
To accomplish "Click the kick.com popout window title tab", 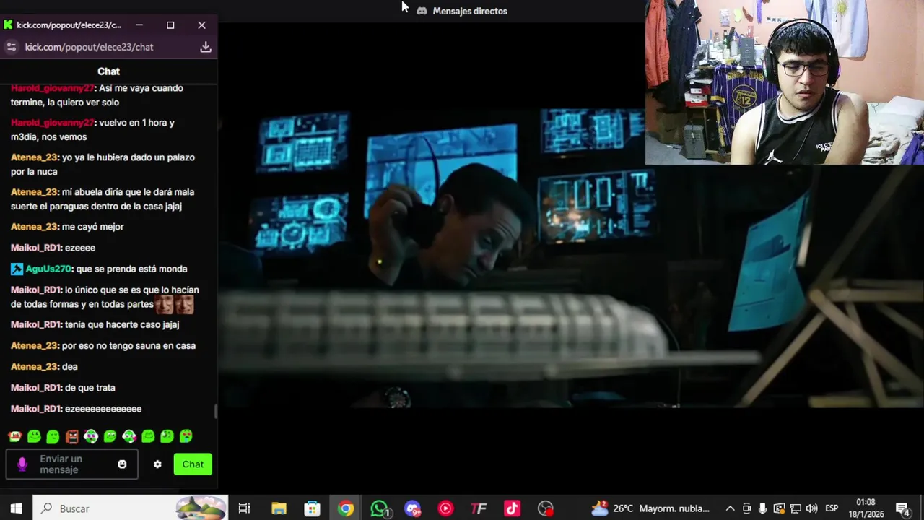I will pyautogui.click(x=69, y=25).
